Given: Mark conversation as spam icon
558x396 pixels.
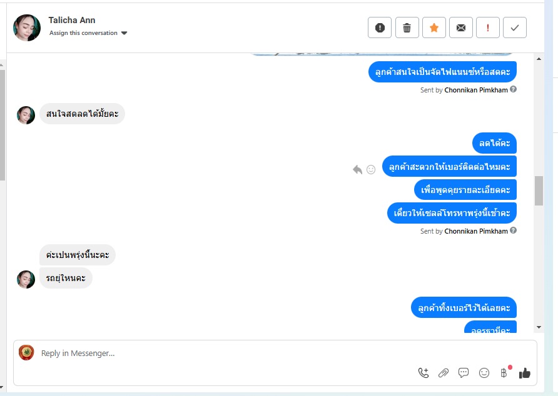Looking at the screenshot, I should pyautogui.click(x=380, y=27).
